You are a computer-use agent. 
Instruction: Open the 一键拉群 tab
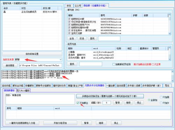click(111, 86)
